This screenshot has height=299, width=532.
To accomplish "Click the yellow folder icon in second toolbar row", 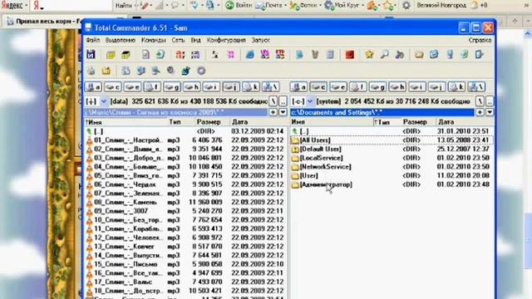I will pos(106,71).
